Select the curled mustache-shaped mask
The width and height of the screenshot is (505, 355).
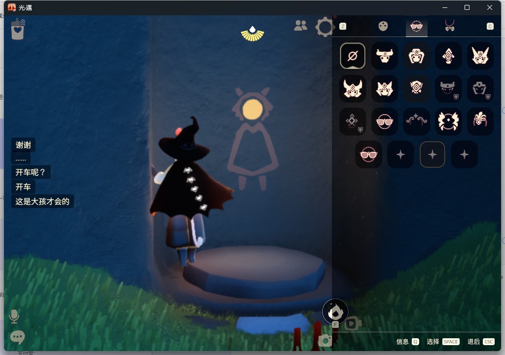(x=416, y=121)
